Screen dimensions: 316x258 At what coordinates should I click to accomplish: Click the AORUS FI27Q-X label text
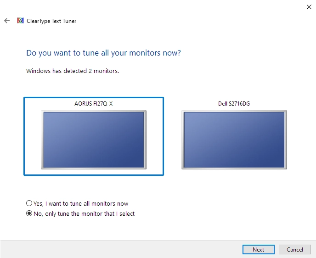point(94,104)
